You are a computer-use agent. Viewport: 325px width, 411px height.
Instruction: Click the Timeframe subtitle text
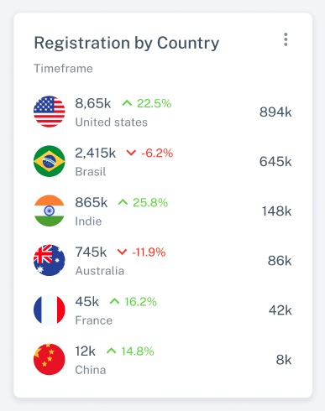click(x=63, y=69)
